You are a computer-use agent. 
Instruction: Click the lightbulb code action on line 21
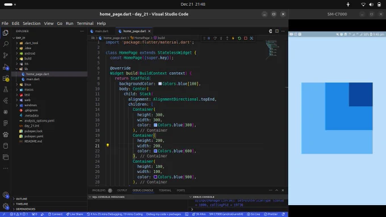[x=108, y=145]
